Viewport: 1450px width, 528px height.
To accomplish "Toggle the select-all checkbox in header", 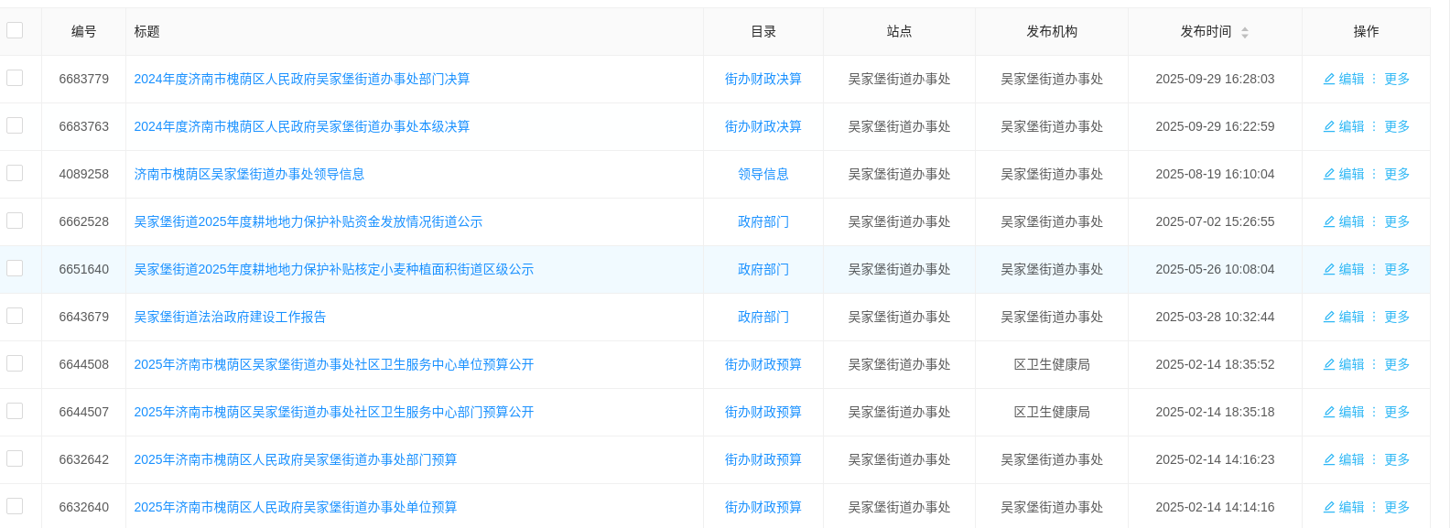I will [x=15, y=30].
